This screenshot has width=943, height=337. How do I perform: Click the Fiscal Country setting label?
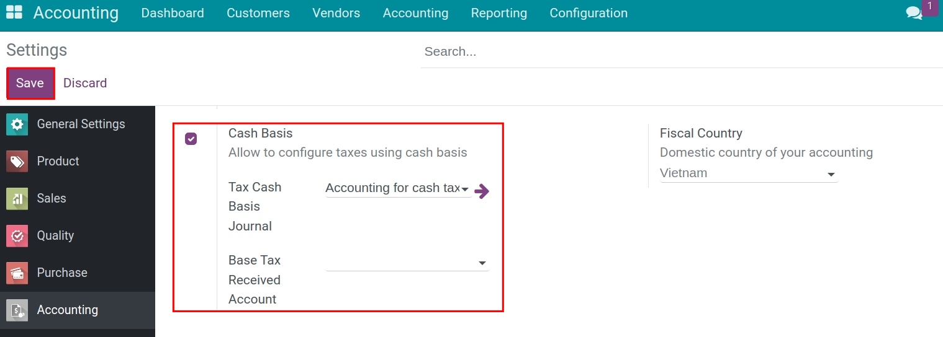pos(701,133)
